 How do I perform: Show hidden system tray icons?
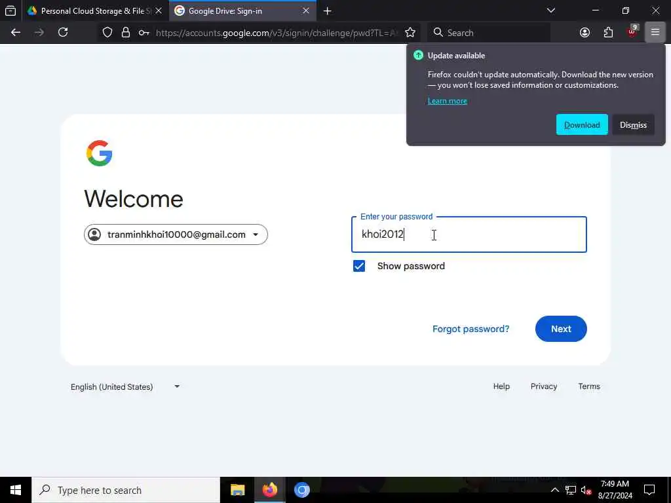coord(554,490)
